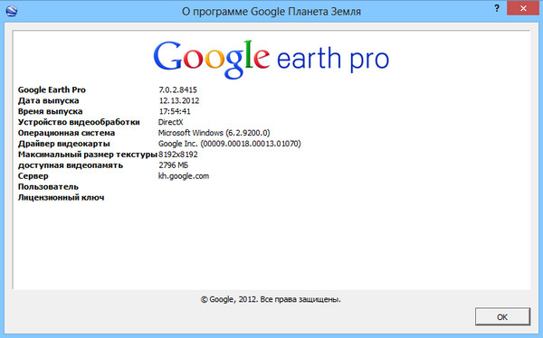Select 'Microsoft Windows (6.2.9200.0)' text
This screenshot has height=338, width=543.
click(214, 133)
